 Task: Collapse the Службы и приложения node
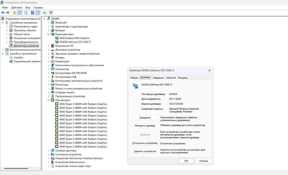[3, 54]
